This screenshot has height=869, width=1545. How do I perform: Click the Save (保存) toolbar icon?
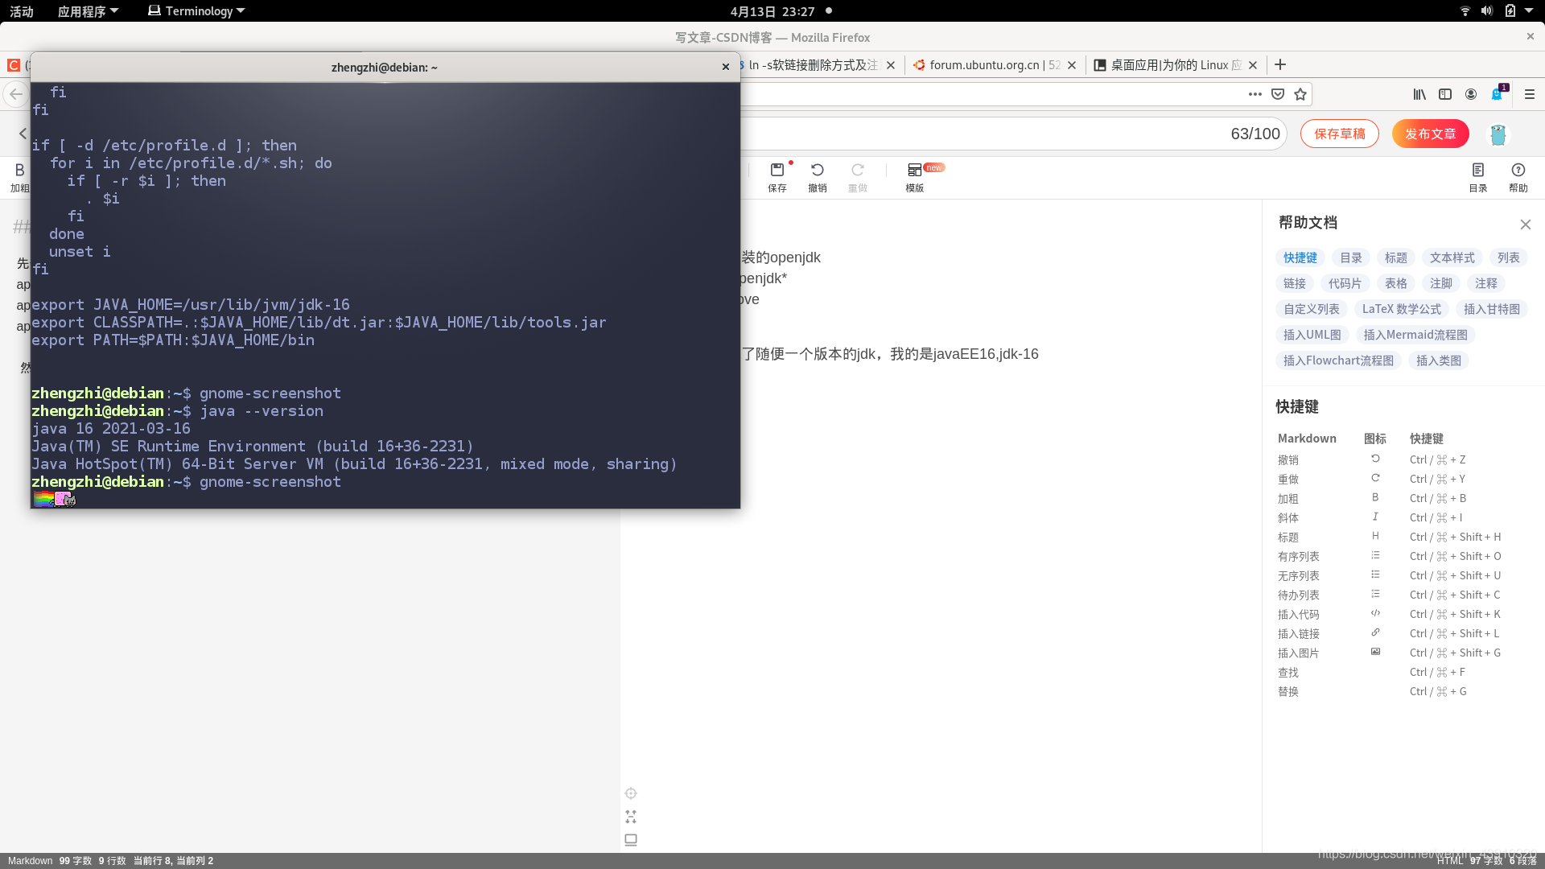pos(777,170)
